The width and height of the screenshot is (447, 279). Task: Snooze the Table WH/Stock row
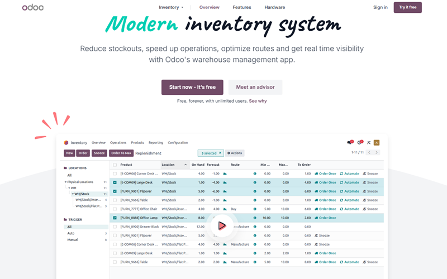[370, 200]
